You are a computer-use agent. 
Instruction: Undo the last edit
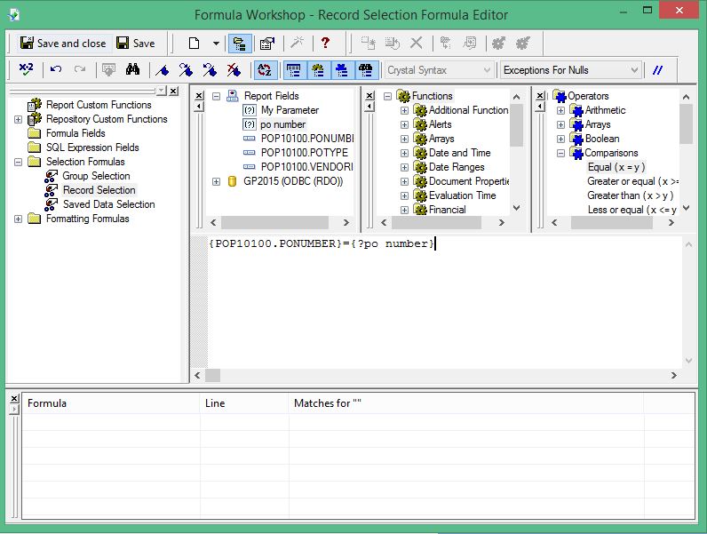[x=56, y=69]
